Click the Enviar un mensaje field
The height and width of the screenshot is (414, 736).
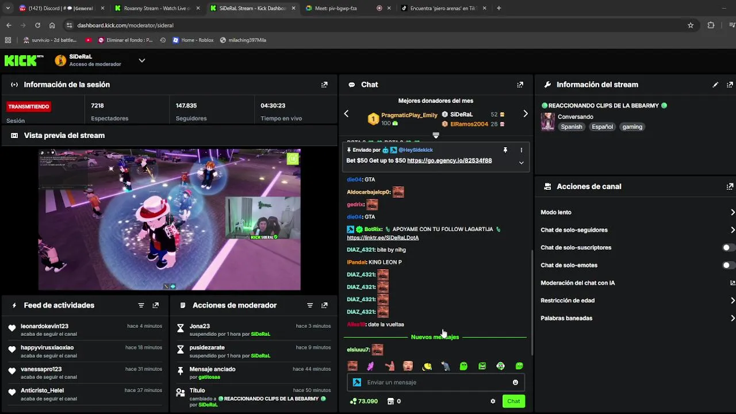point(435,382)
